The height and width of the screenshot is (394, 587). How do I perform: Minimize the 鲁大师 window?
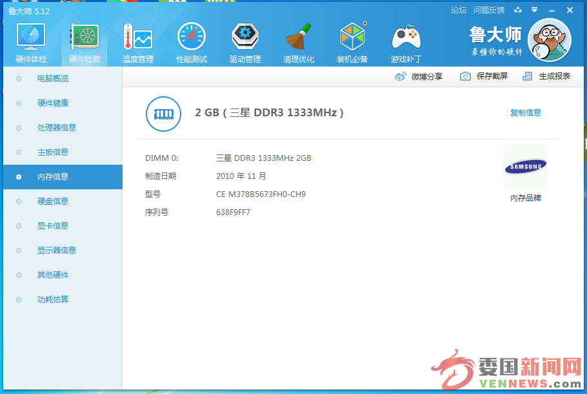(552, 10)
